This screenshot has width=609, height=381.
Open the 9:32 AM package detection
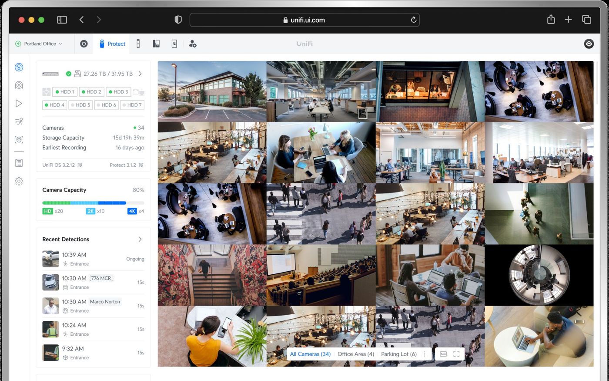coord(93,353)
